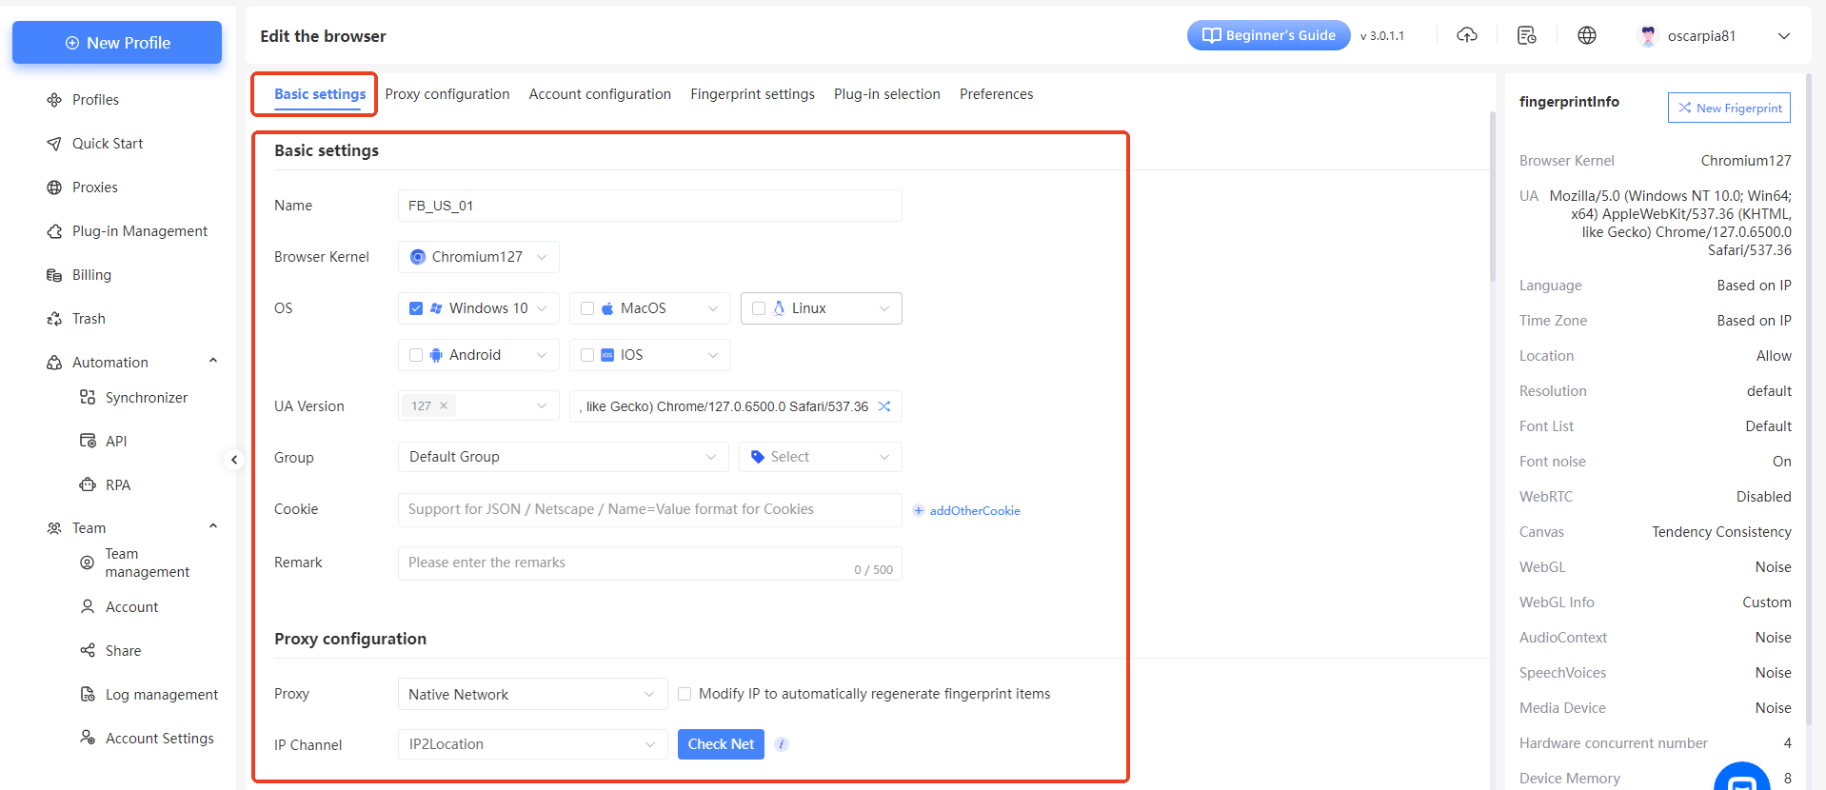Screen dimensions: 1826x790
Task: Check Modify IP to regenerate fingerprint items
Action: click(x=685, y=694)
